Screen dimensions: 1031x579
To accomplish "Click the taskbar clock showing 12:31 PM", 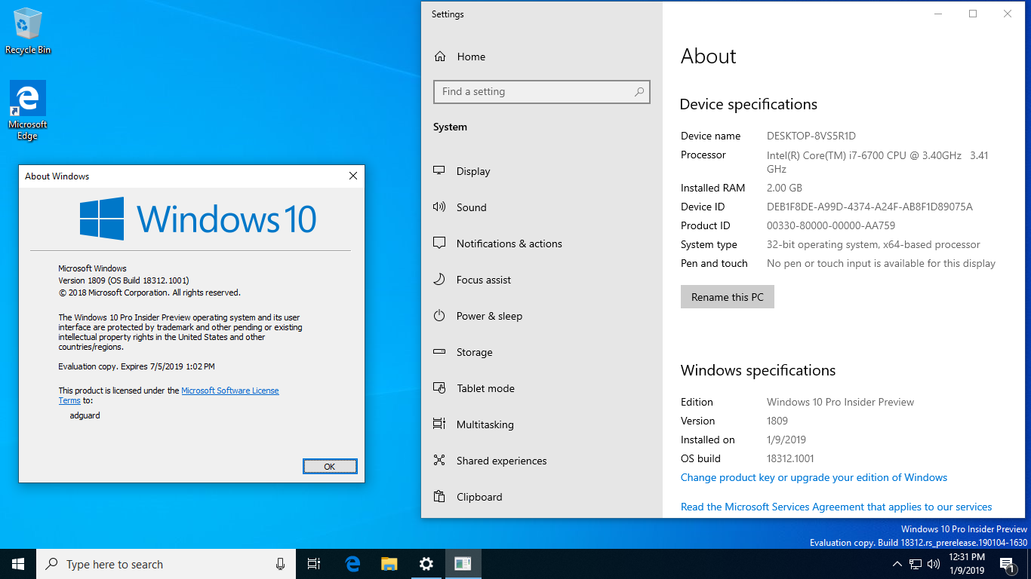I will tap(967, 564).
